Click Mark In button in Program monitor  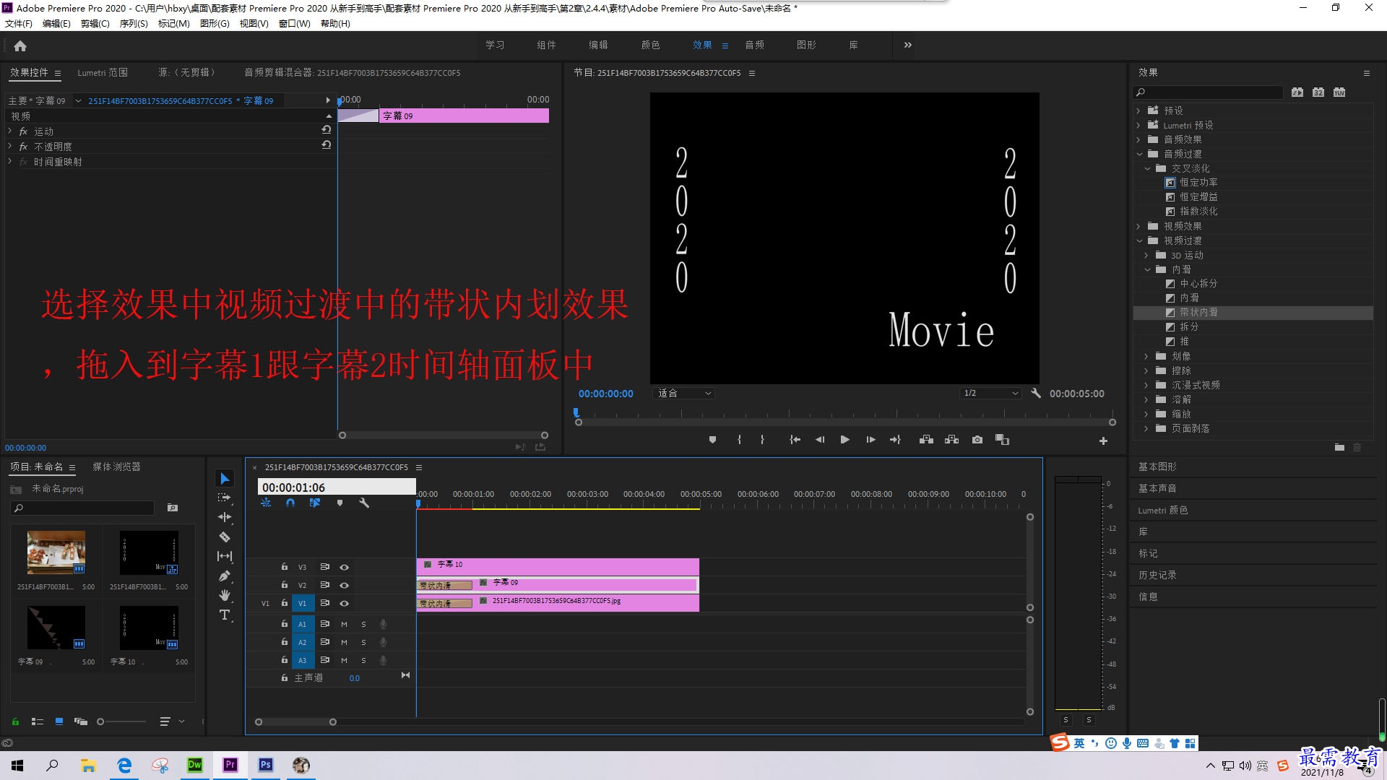pyautogui.click(x=739, y=440)
